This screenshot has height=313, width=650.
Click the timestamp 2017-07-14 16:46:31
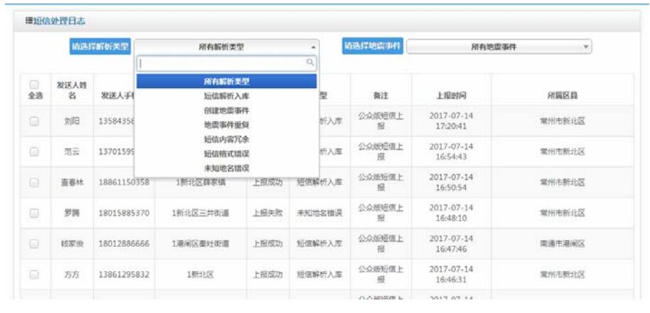pyautogui.click(x=451, y=275)
